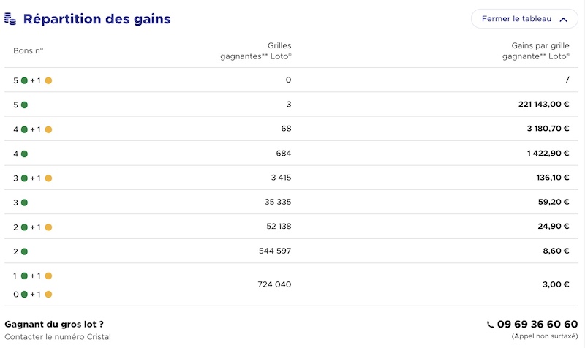Click the green ball in the 2 numbers row
585x348 pixels.
(24, 251)
